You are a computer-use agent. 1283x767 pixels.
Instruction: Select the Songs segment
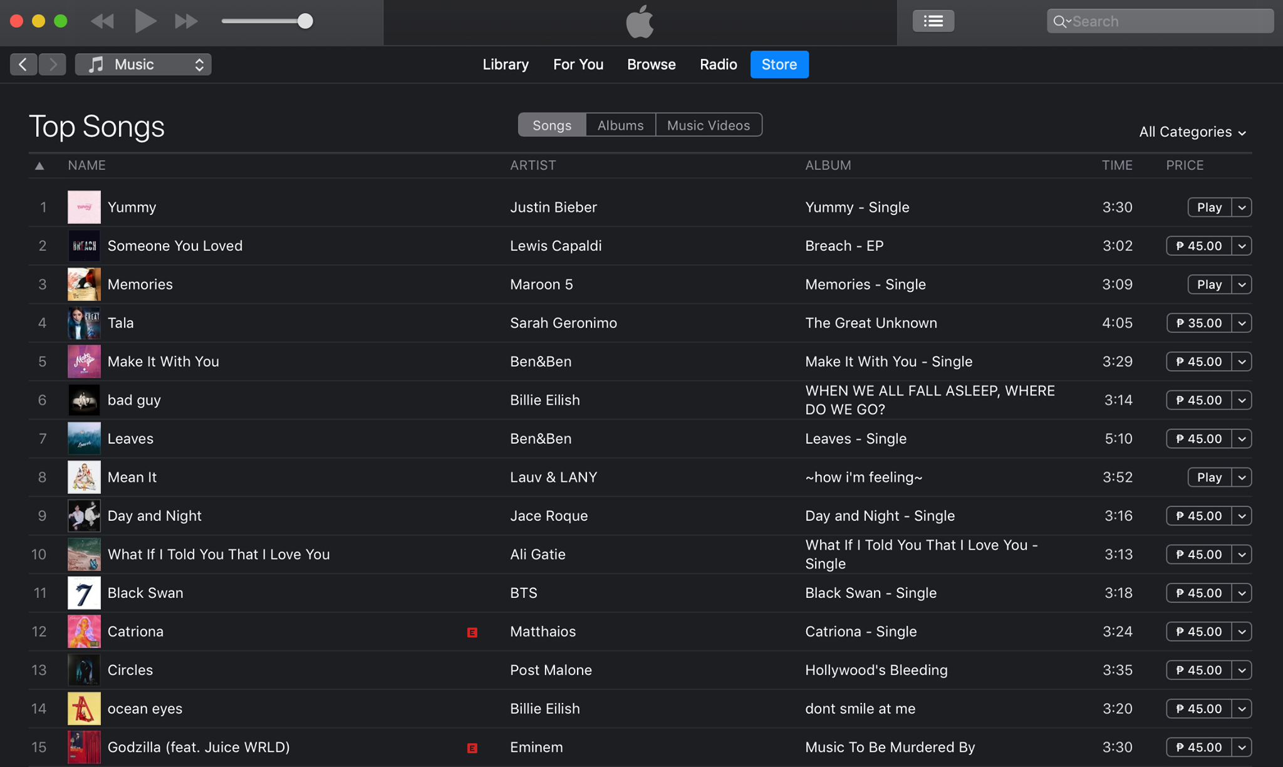[551, 125]
